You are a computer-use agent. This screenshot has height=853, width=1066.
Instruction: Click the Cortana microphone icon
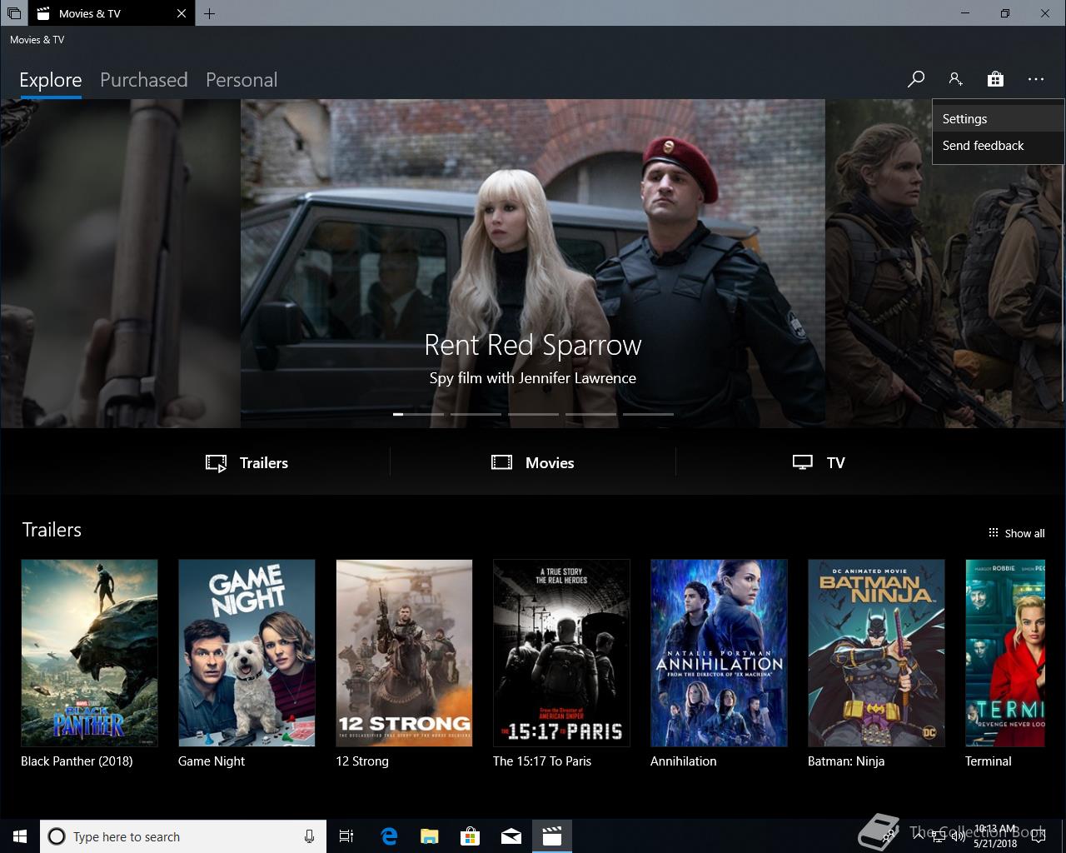click(x=309, y=836)
